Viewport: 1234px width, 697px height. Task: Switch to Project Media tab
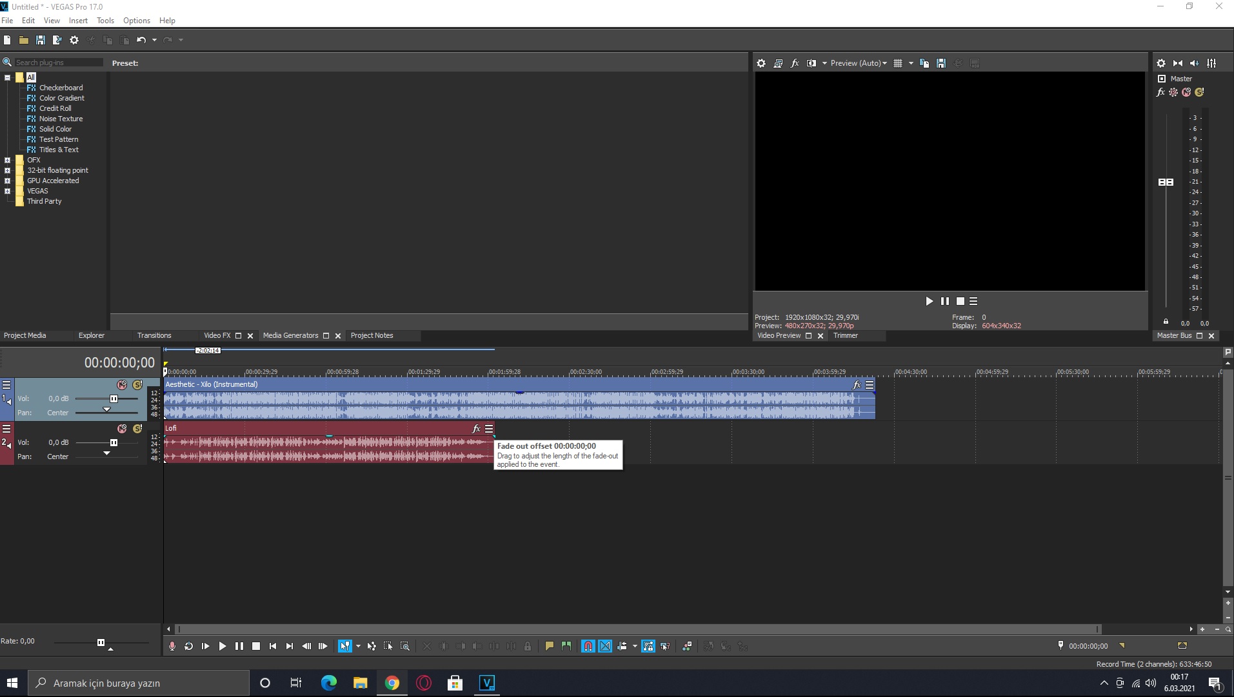(x=25, y=335)
